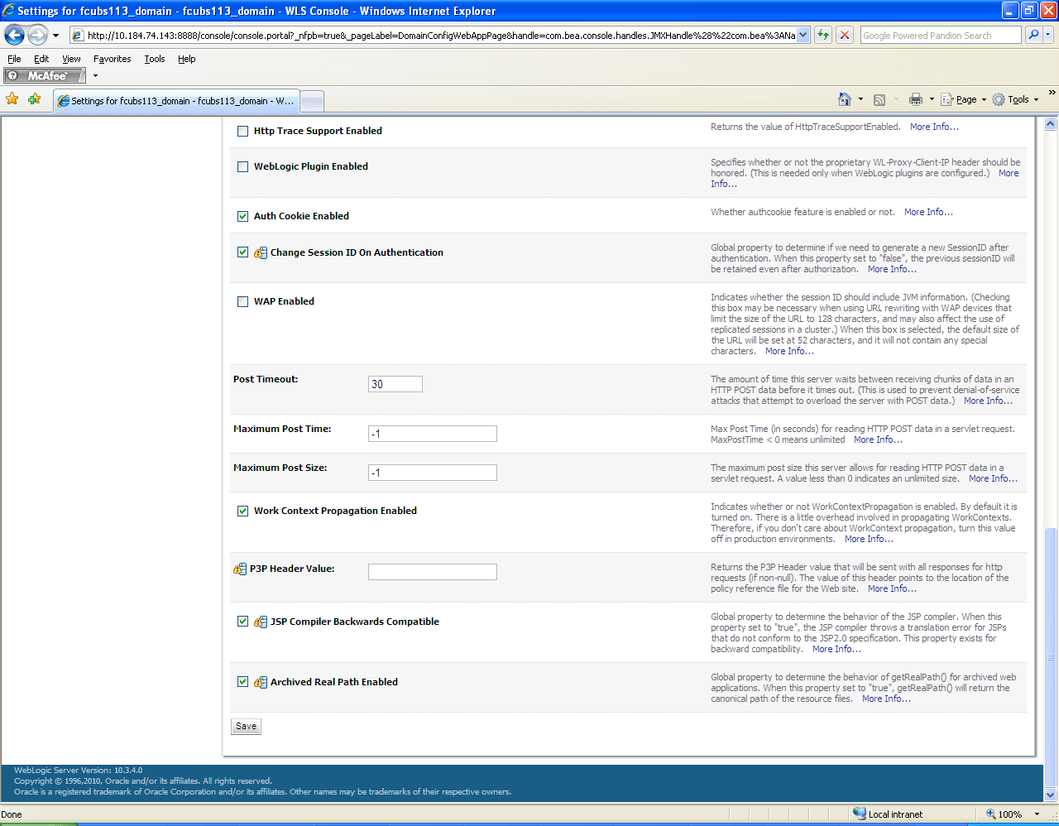Open the Print options dropdown arrow
The width and height of the screenshot is (1059, 826).
point(932,99)
